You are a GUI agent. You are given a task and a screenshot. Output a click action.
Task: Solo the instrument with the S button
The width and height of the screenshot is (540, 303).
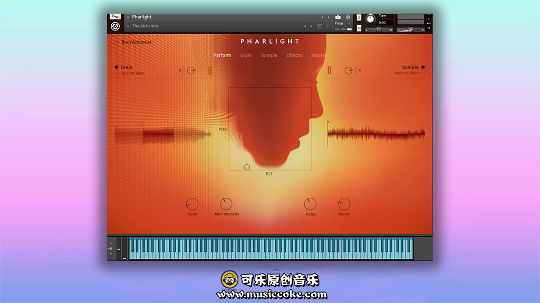pos(359,17)
